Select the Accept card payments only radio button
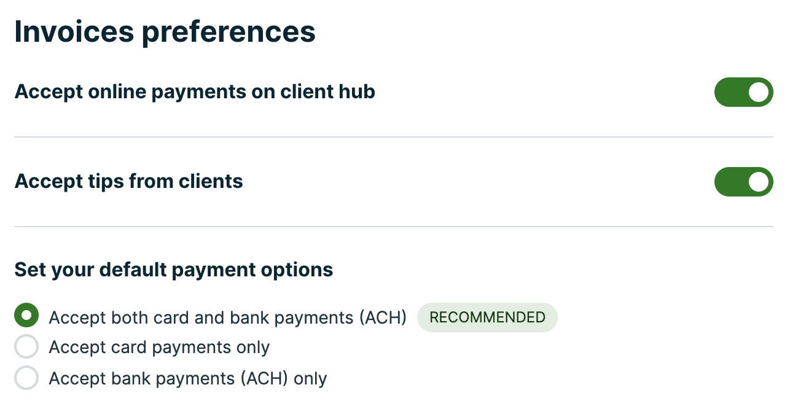 [26, 347]
